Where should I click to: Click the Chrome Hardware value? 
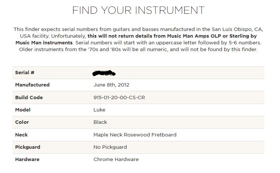pos(116,160)
